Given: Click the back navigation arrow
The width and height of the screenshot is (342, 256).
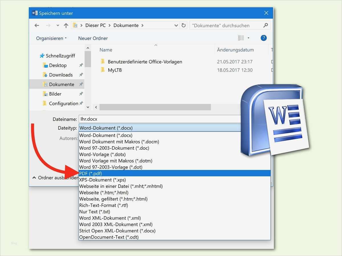Looking at the screenshot, I should coord(37,25).
